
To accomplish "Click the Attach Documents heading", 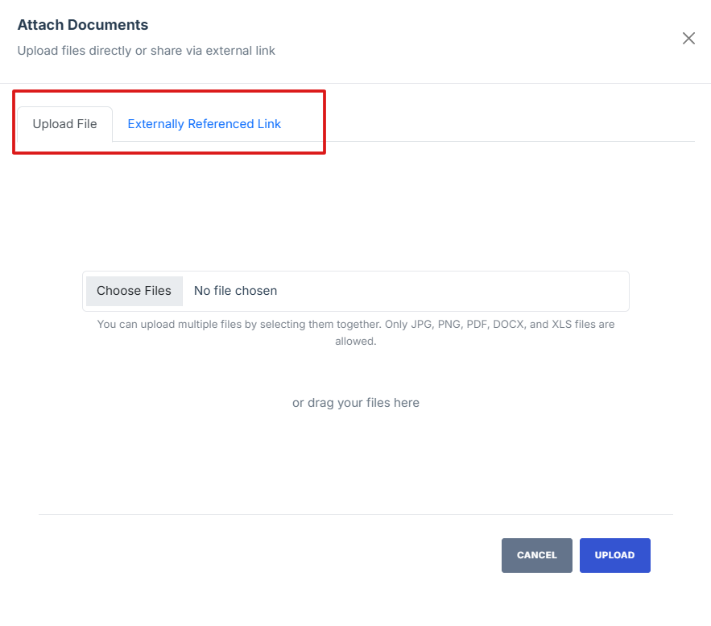I will (x=83, y=25).
